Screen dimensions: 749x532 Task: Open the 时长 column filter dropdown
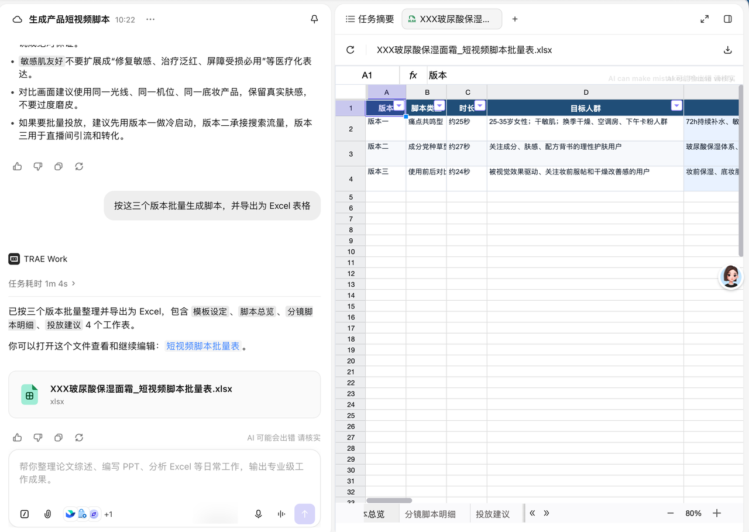[x=480, y=105]
